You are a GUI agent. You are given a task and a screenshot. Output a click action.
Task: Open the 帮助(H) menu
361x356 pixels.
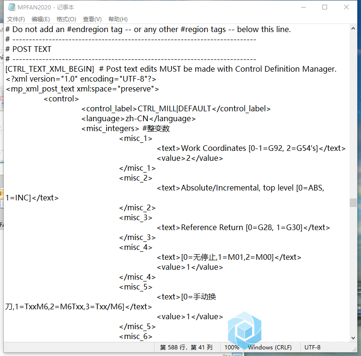coord(118,19)
